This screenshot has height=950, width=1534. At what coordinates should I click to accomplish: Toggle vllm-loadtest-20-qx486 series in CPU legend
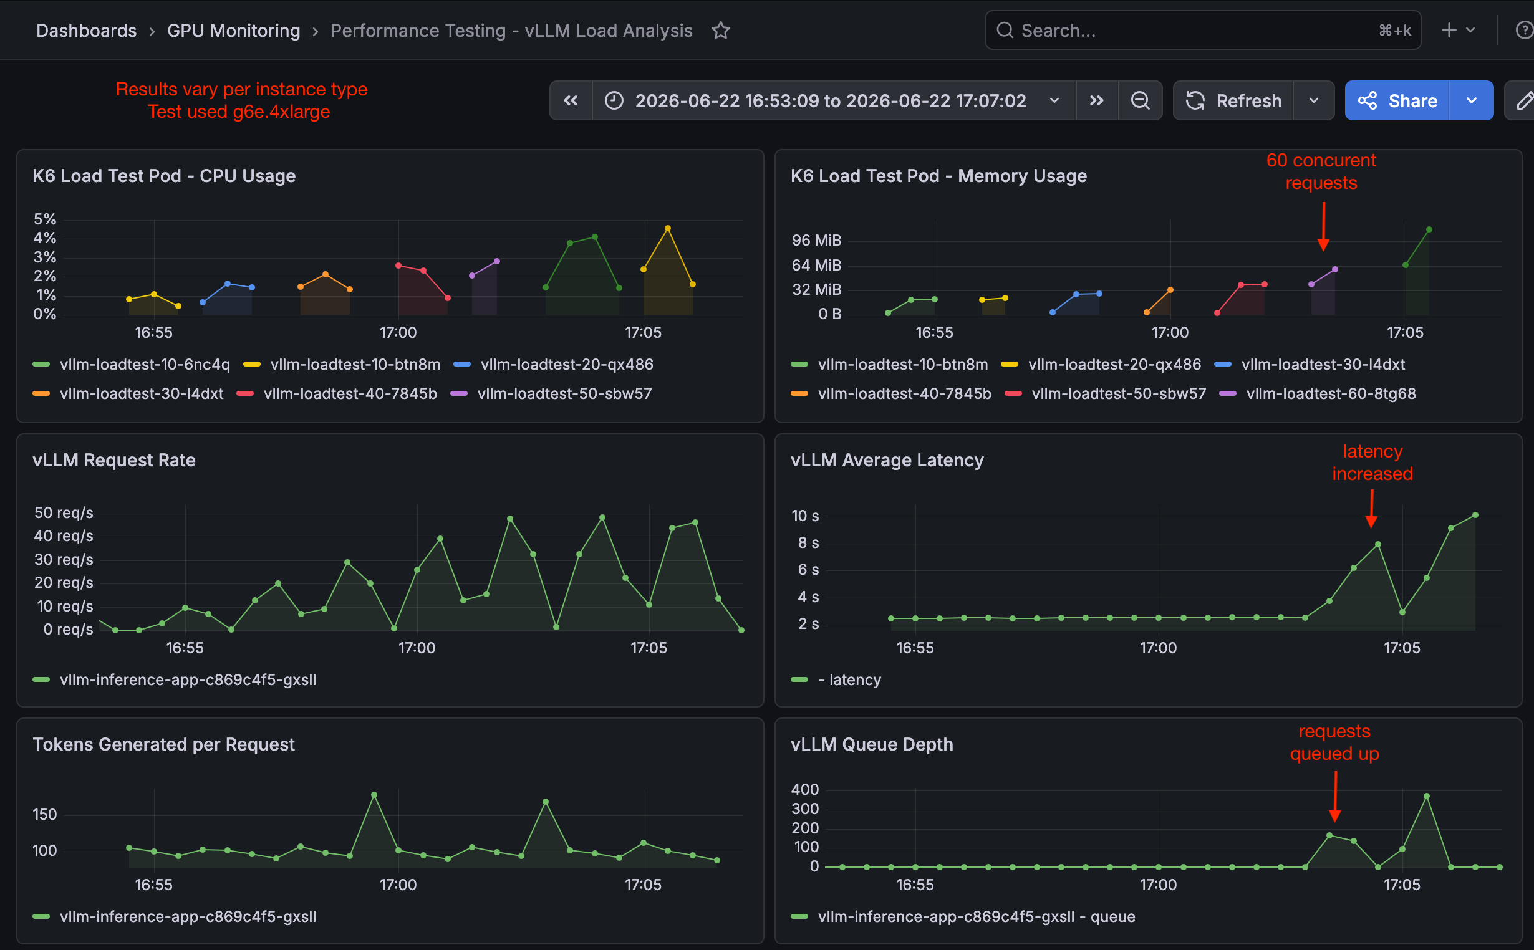567,365
